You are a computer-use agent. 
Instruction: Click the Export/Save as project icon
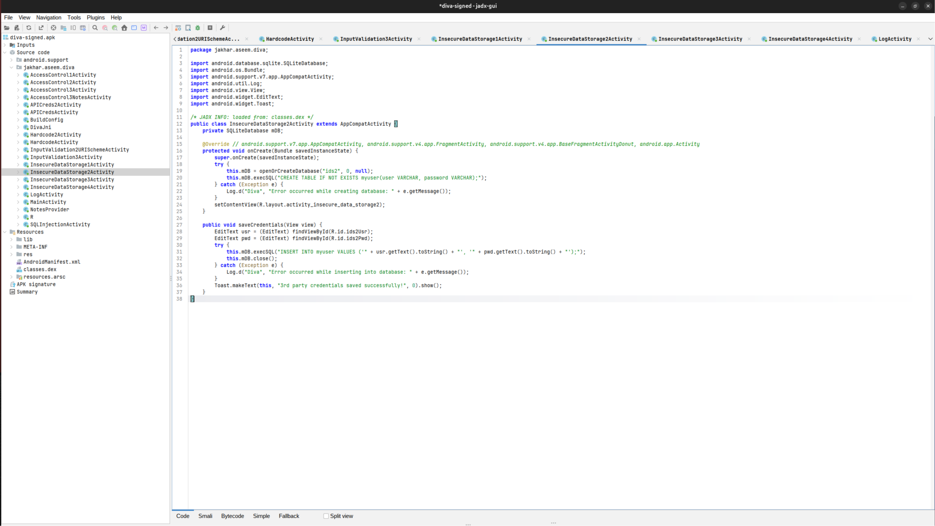[x=41, y=28]
